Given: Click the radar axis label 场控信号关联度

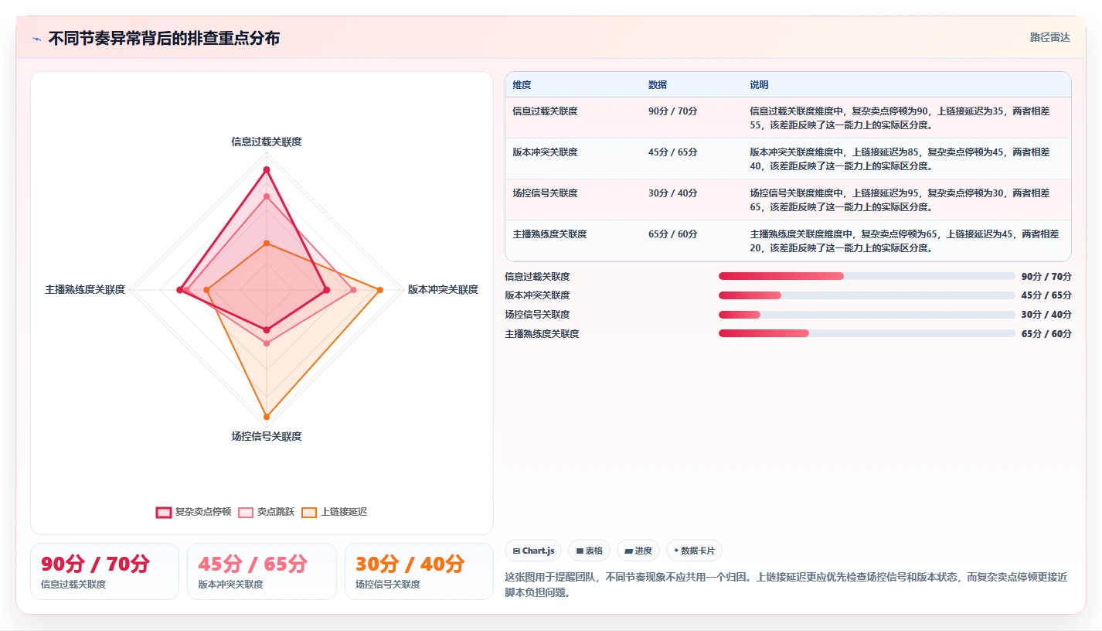Looking at the screenshot, I should (x=267, y=436).
